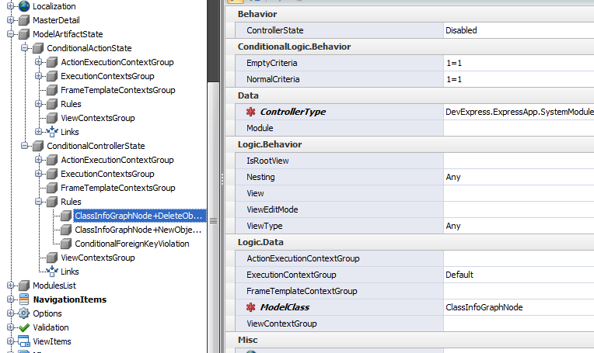The image size is (594, 353).
Task: Click the red asterisk beside ControllerType
Action: point(250,112)
